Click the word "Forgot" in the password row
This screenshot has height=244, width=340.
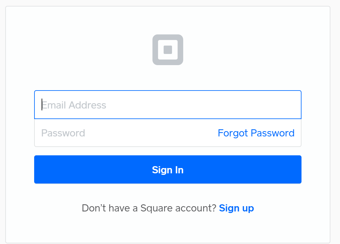(233, 133)
